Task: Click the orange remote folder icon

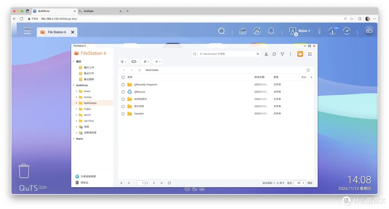Action: pos(300,54)
